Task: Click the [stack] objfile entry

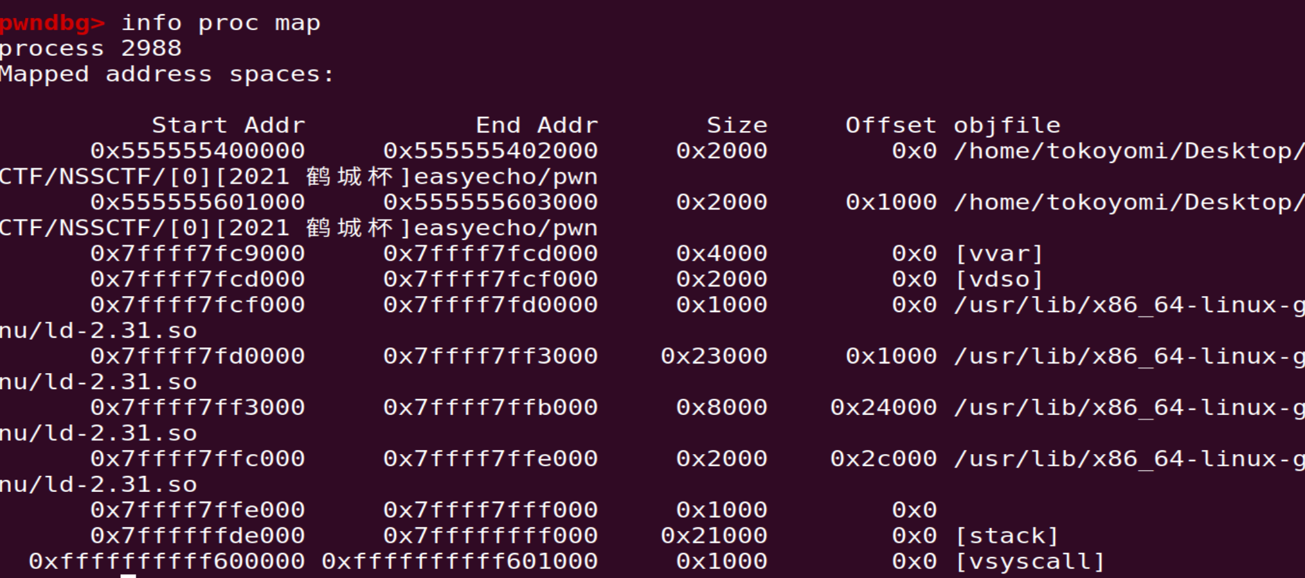Action: click(x=1006, y=536)
